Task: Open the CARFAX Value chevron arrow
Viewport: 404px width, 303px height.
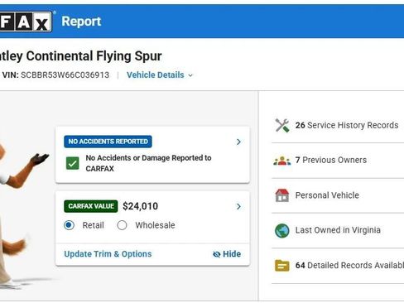Action: click(238, 206)
